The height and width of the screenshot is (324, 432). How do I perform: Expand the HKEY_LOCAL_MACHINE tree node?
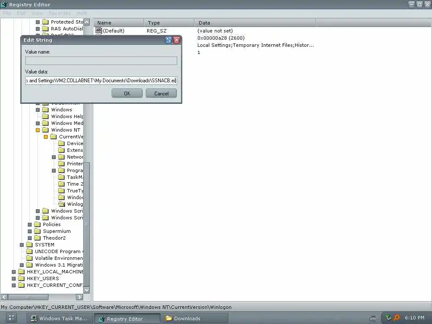tap(13, 272)
